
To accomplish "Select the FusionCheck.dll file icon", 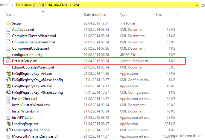I will click(8, 98).
